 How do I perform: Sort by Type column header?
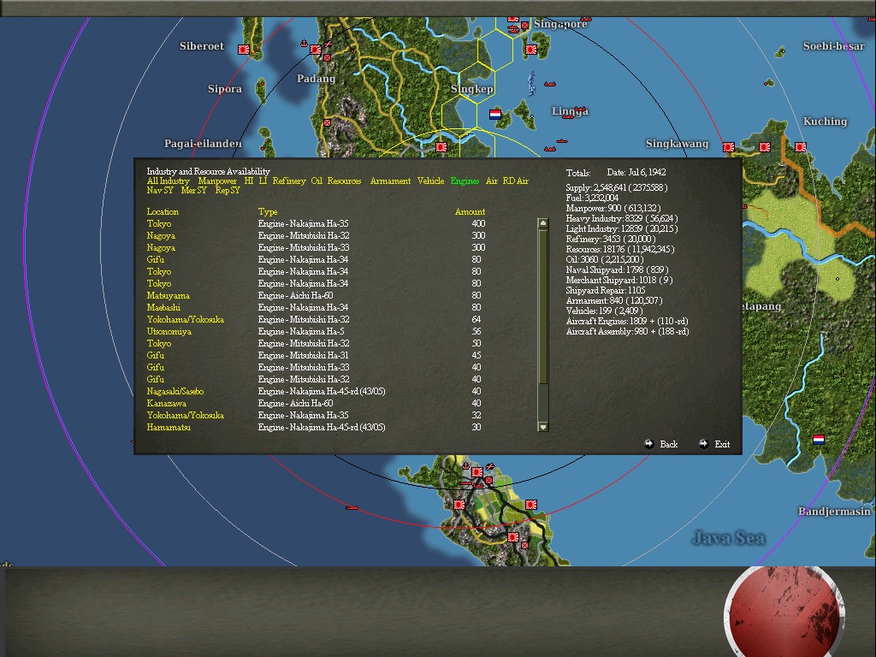268,212
